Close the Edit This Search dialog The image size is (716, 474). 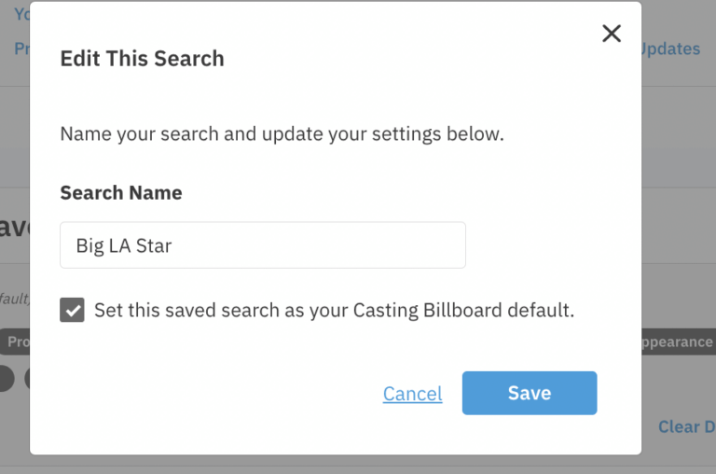tap(612, 34)
